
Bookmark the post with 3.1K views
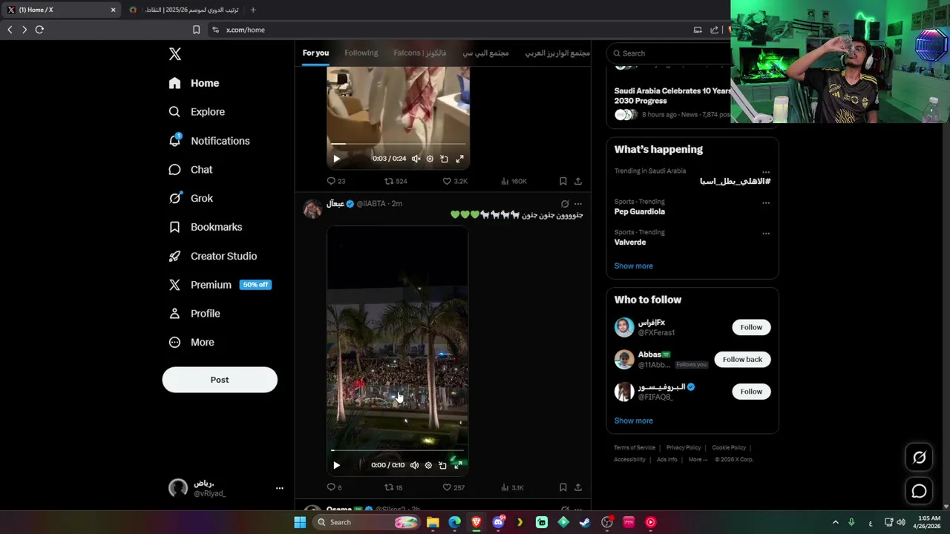tap(563, 487)
